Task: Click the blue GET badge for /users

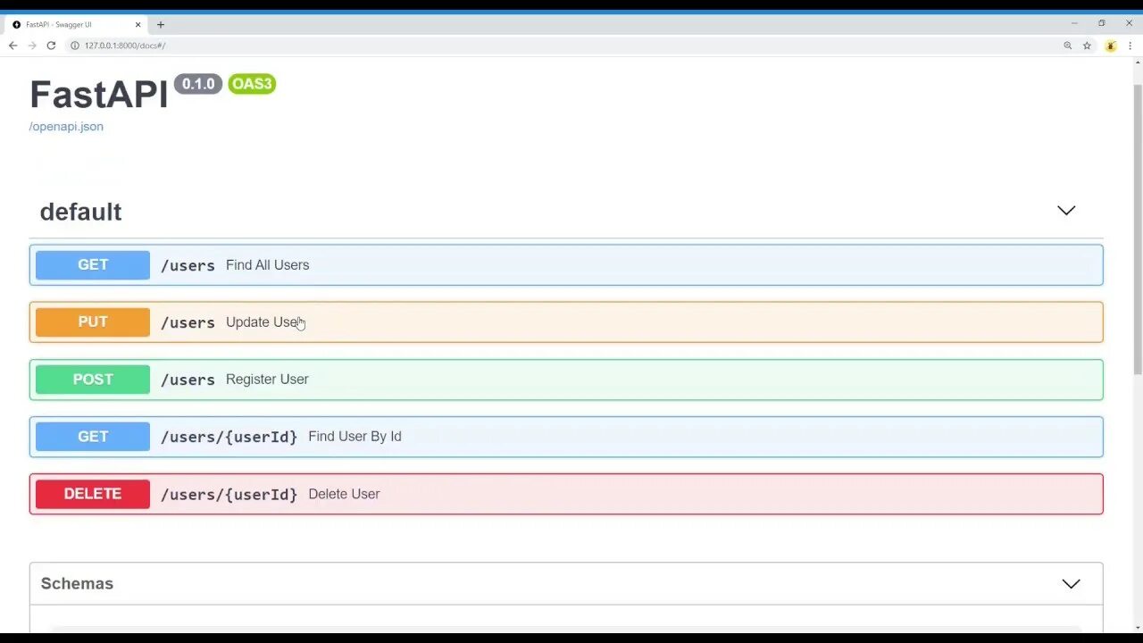Action: (93, 265)
